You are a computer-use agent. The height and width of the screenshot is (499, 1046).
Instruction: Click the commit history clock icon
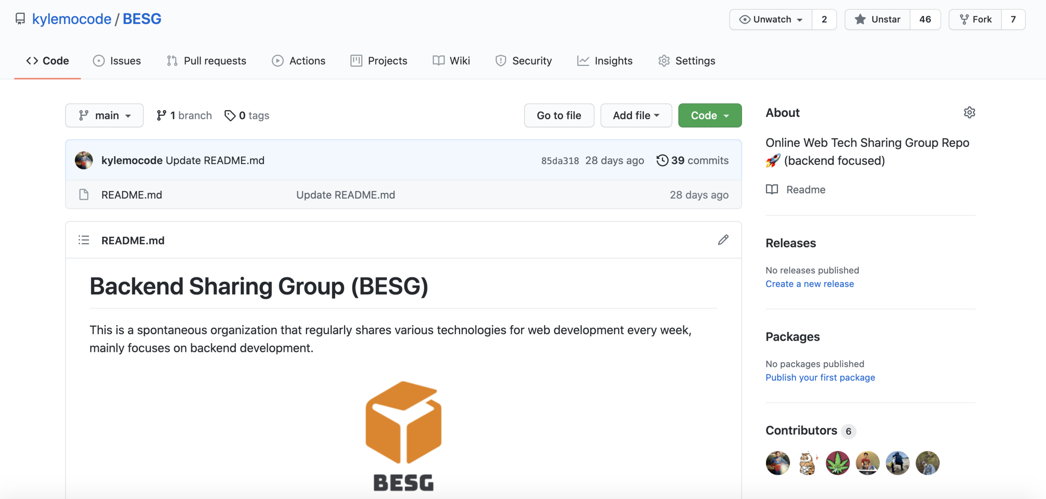coord(662,160)
